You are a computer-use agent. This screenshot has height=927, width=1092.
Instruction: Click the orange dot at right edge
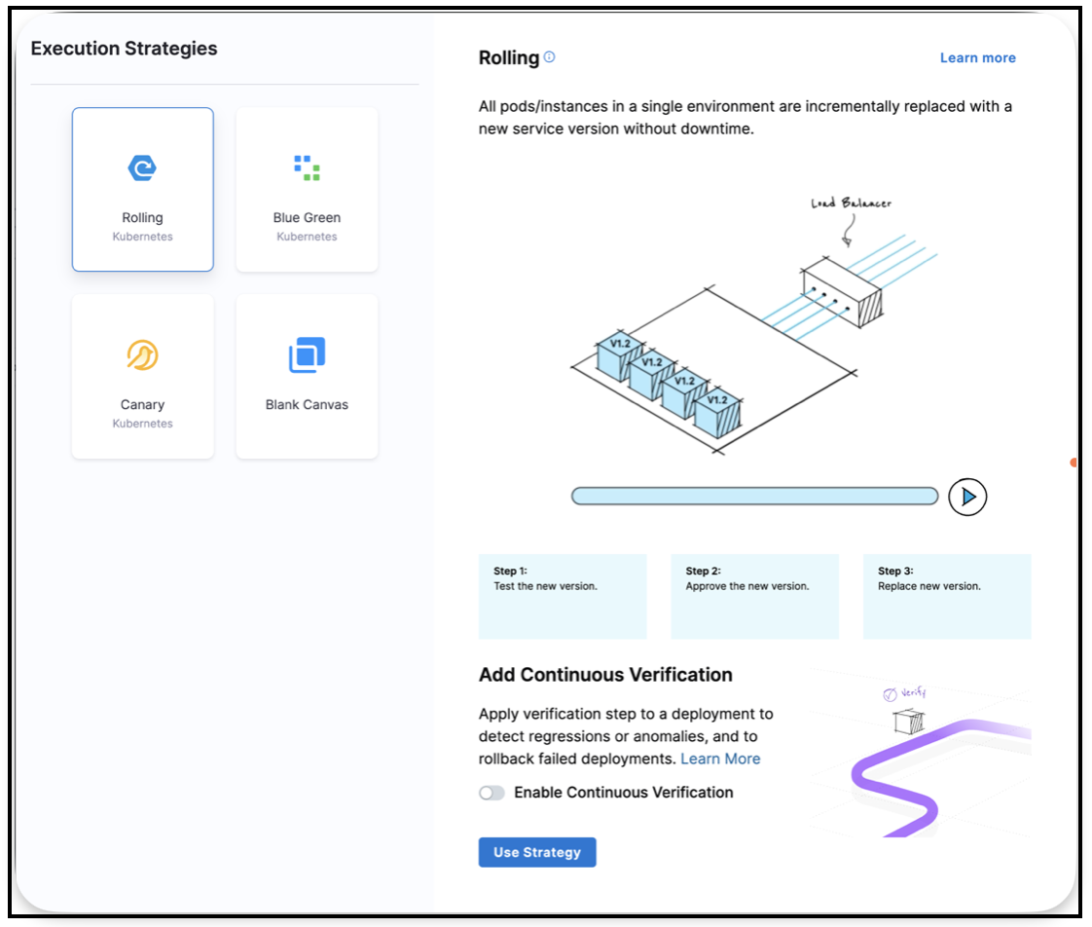(1073, 463)
